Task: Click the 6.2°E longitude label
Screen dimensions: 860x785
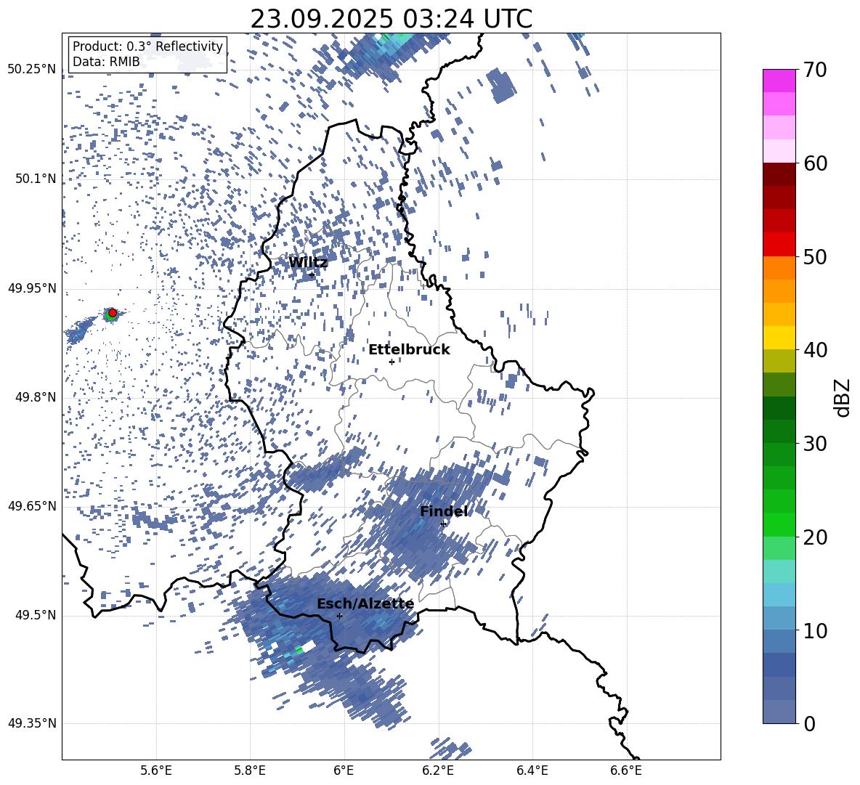Action: click(438, 770)
